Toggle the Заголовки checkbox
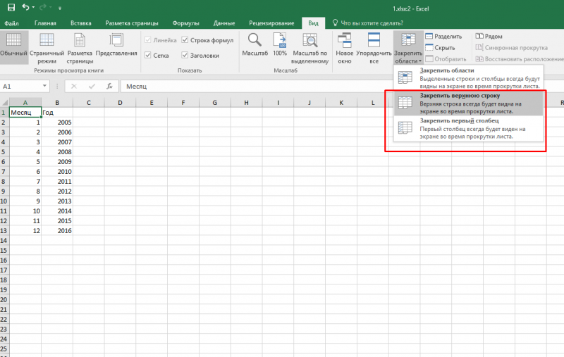Image resolution: width=564 pixels, height=357 pixels. point(185,55)
